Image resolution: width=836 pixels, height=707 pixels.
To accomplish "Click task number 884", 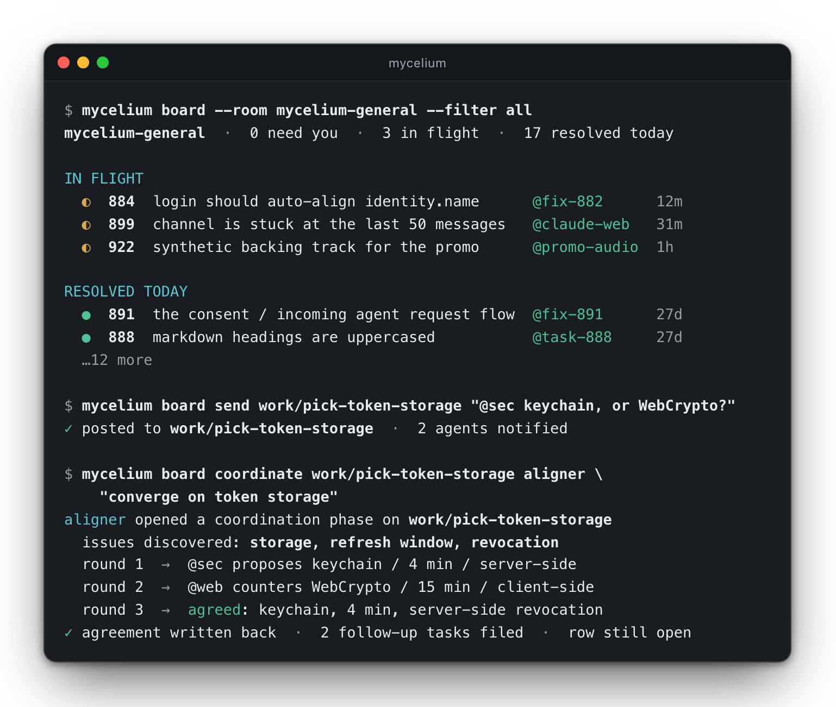I will coord(121,201).
